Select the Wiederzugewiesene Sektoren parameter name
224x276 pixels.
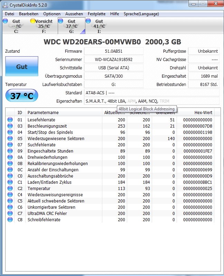click(56, 139)
